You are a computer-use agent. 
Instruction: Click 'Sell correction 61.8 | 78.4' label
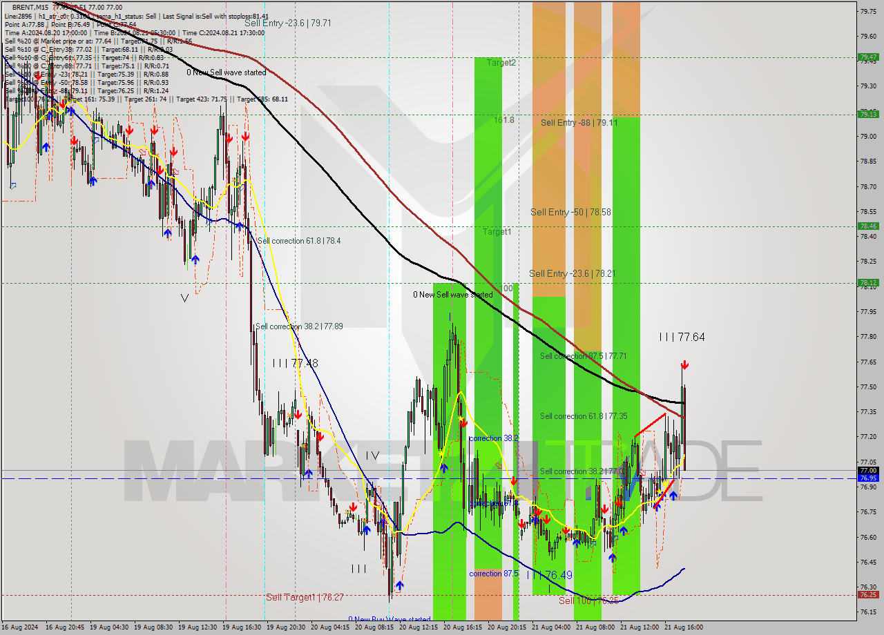(x=299, y=240)
